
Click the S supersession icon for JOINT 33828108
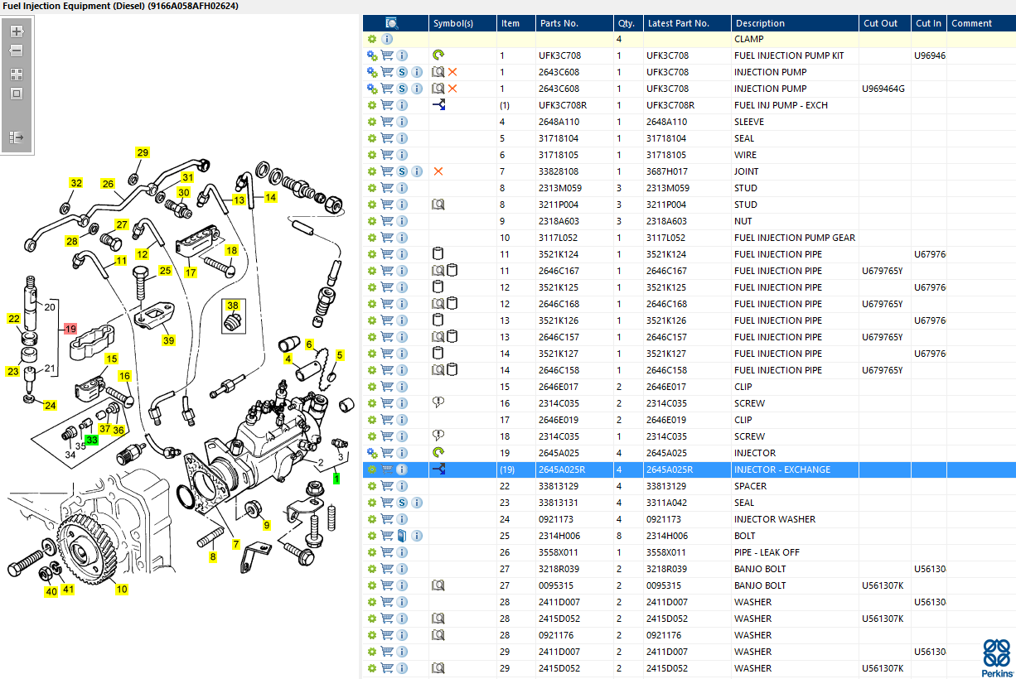coord(402,171)
